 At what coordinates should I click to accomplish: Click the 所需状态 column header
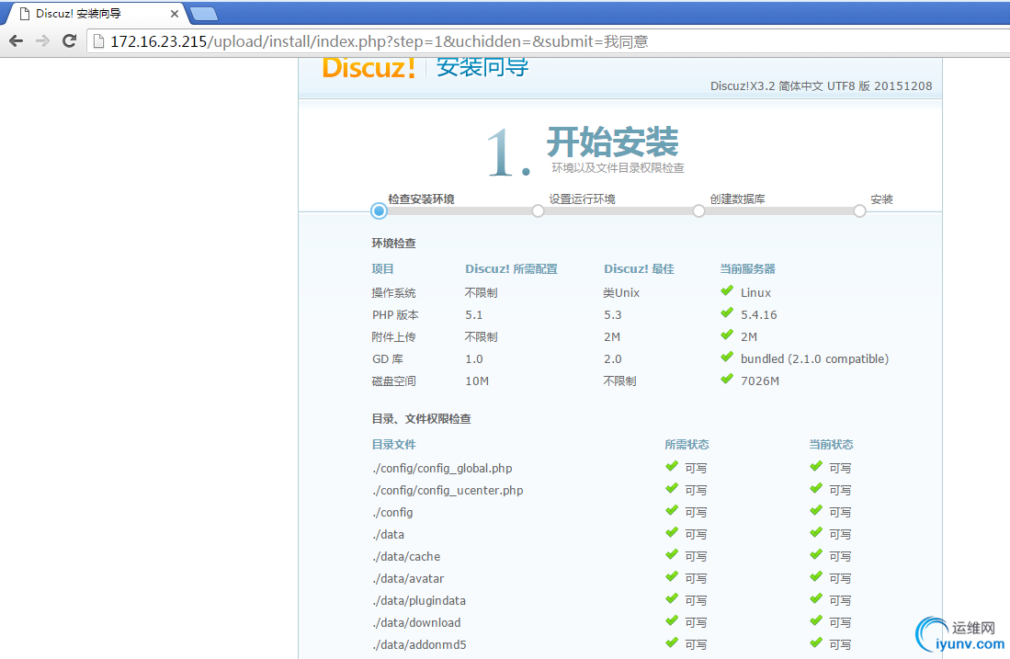click(x=687, y=445)
